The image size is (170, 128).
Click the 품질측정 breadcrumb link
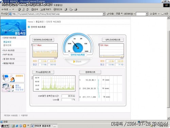pos(40,22)
